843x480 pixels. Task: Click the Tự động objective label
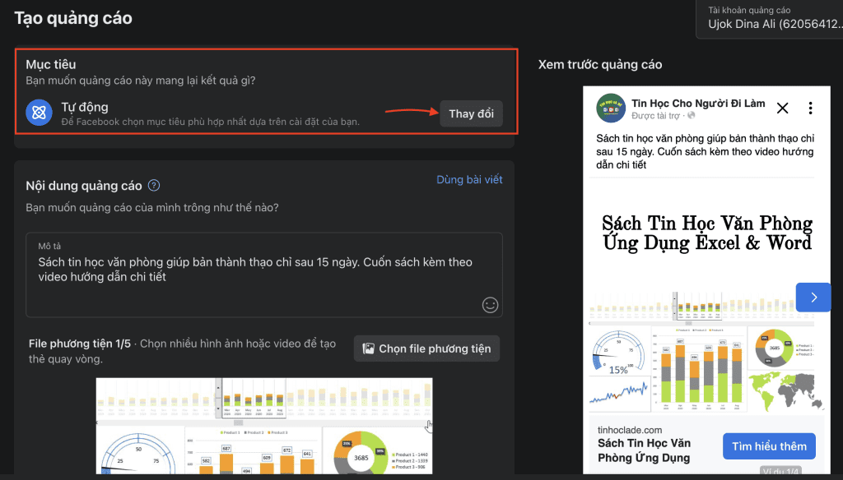(85, 107)
